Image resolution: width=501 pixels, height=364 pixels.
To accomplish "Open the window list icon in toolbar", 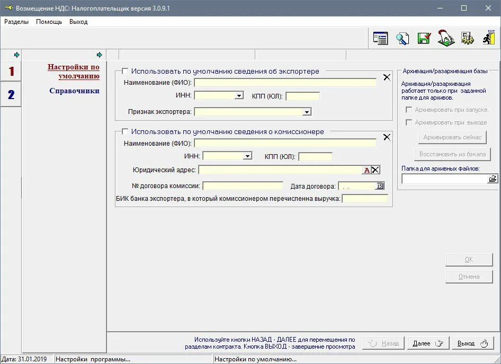I will [381, 38].
